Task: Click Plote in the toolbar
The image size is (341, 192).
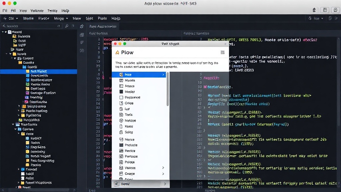Action: tap(102, 19)
